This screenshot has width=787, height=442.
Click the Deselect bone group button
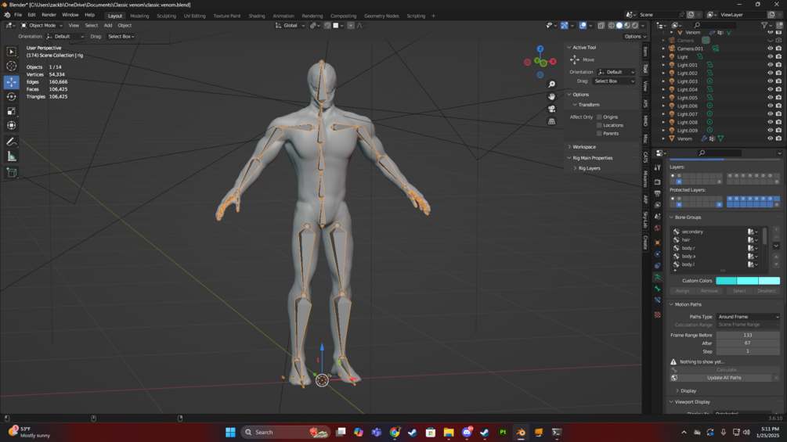click(x=766, y=291)
